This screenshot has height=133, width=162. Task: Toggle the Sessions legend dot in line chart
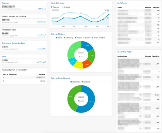(x=62, y=7)
